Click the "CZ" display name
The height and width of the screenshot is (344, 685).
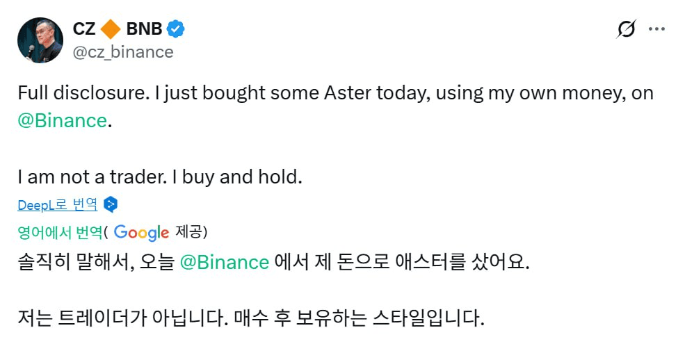coord(85,29)
